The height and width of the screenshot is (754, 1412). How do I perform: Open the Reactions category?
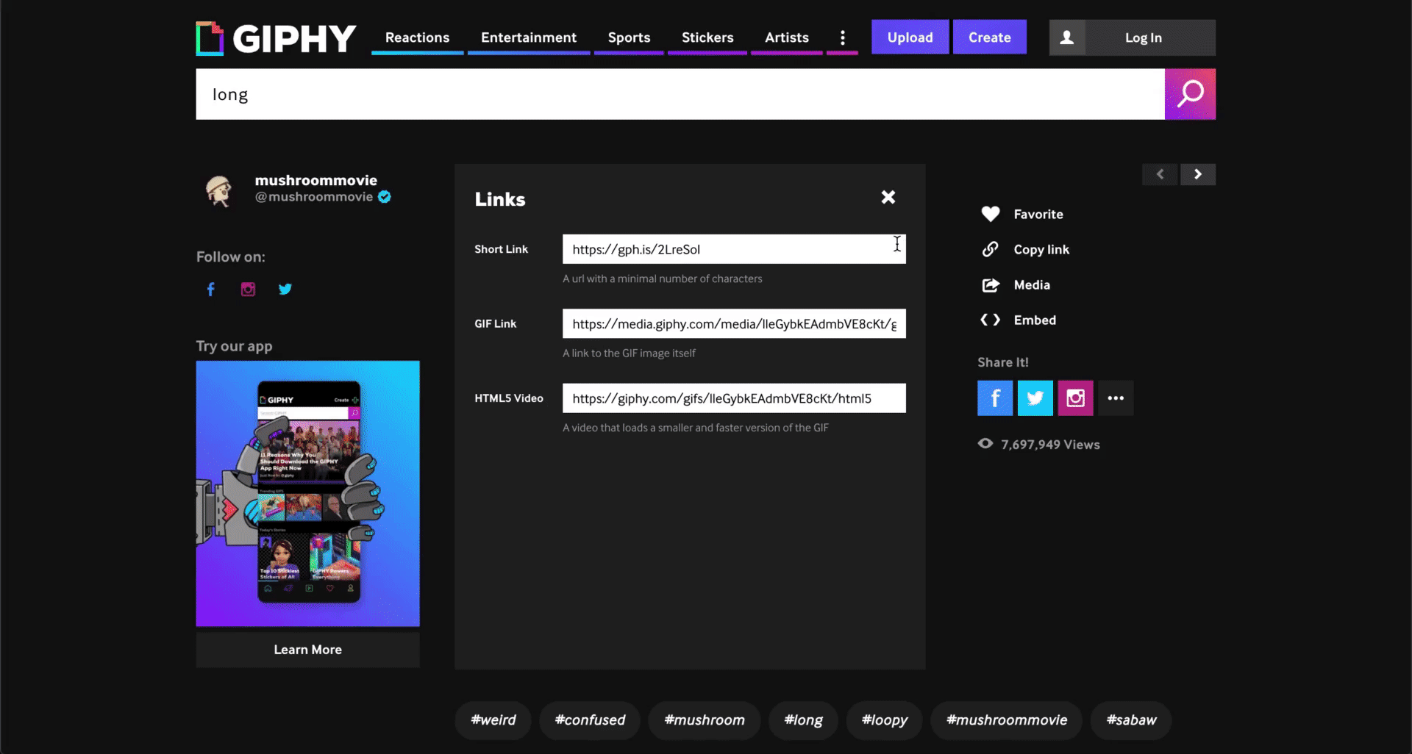coord(417,37)
